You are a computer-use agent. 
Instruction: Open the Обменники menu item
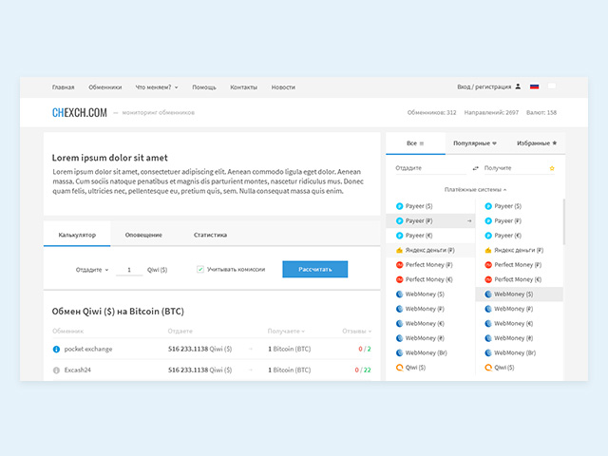tap(105, 87)
